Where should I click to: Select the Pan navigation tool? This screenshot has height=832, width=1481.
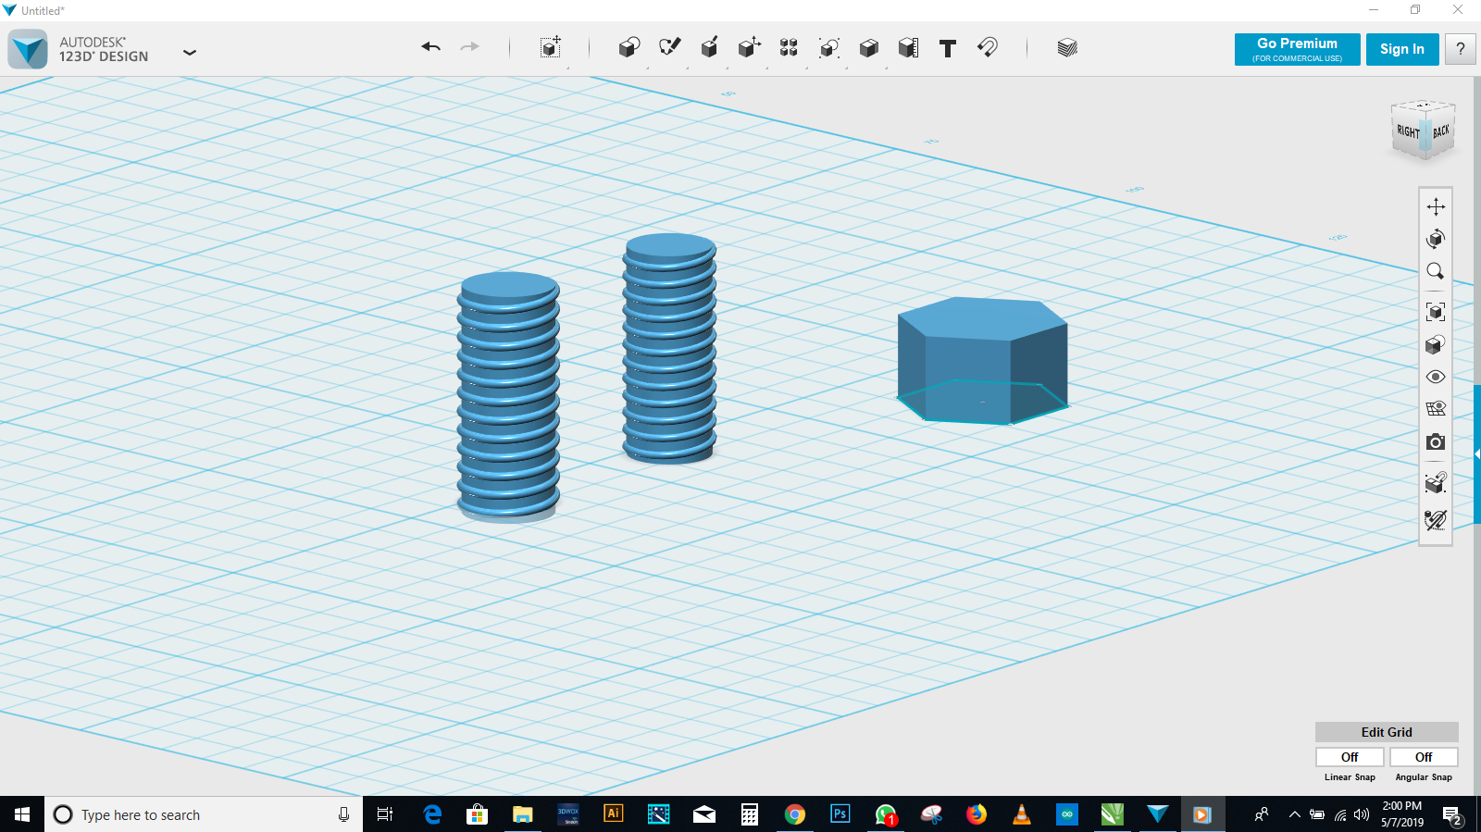pos(1436,206)
